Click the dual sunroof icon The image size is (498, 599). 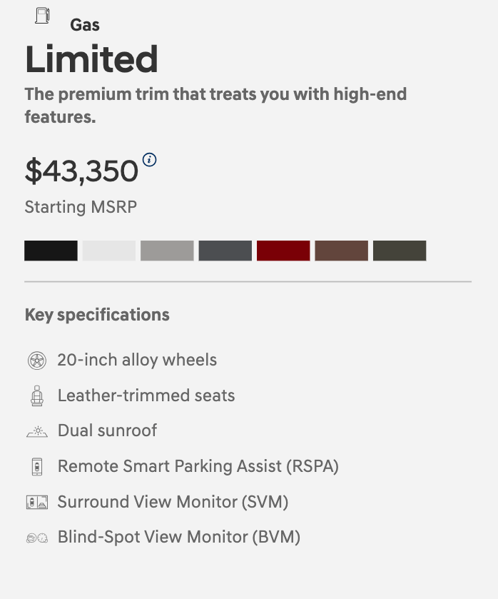pyautogui.click(x=37, y=431)
